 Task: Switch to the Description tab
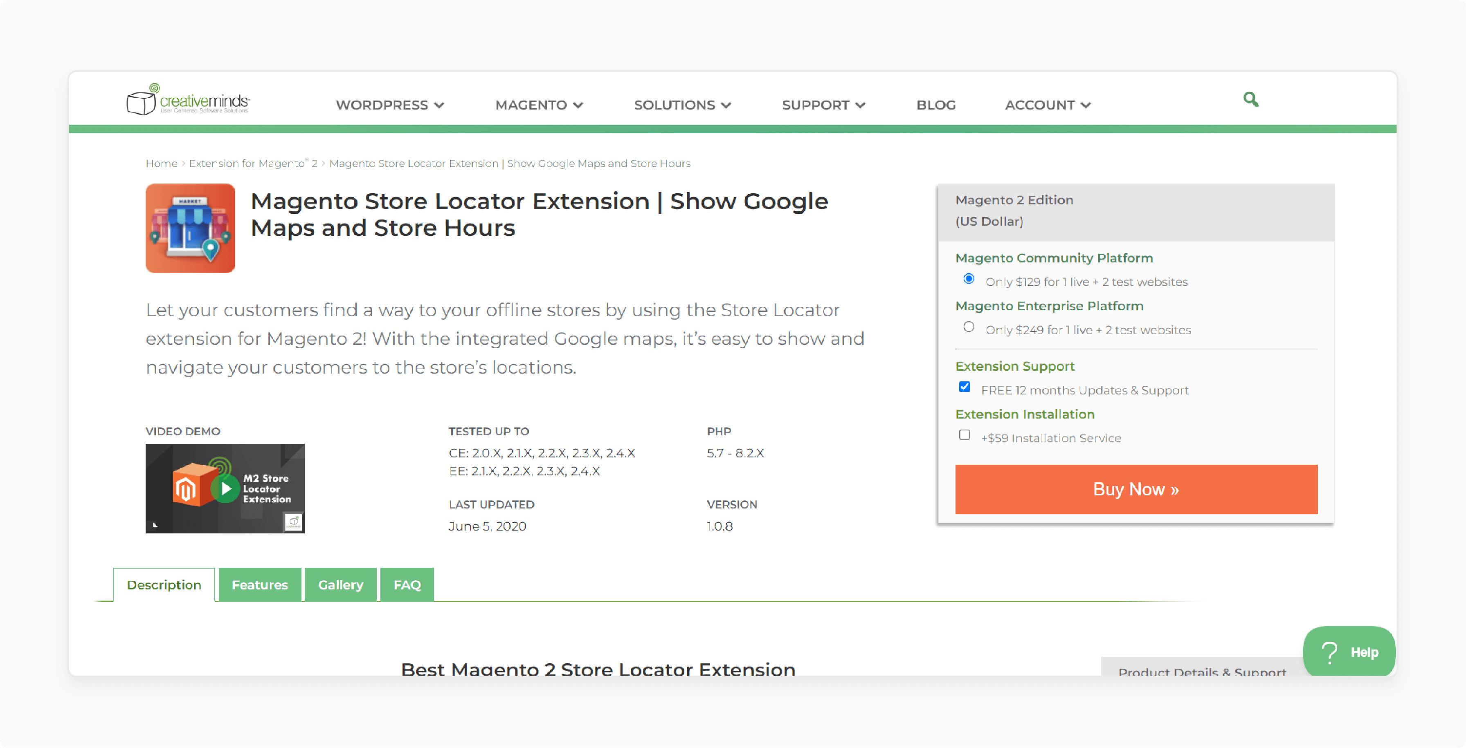point(164,585)
